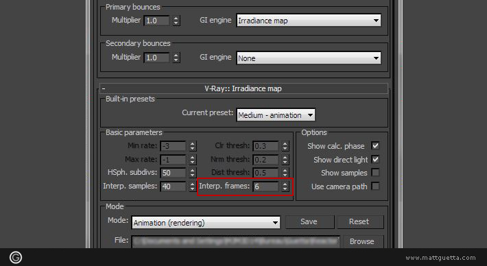Click the Min rate value field

click(174, 146)
